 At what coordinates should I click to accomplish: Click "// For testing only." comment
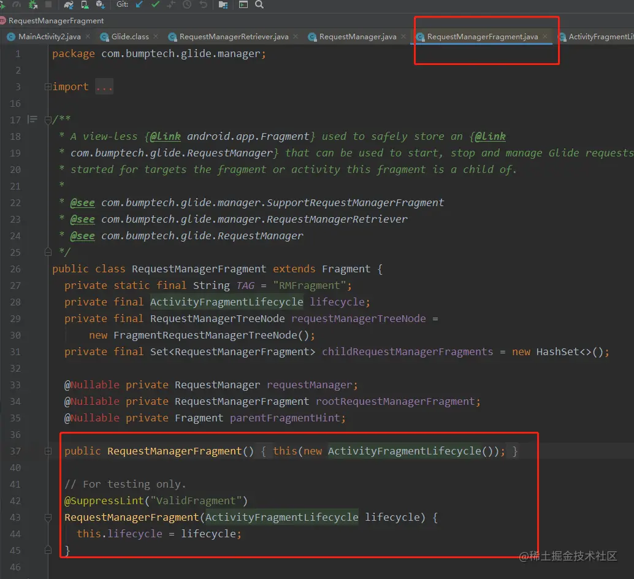pyautogui.click(x=125, y=485)
